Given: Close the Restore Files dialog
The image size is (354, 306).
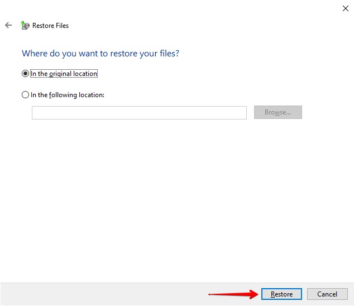Looking at the screenshot, I should (x=346, y=8).
